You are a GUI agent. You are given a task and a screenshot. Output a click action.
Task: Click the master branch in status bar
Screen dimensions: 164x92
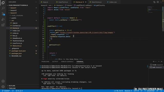[x=6, y=91]
